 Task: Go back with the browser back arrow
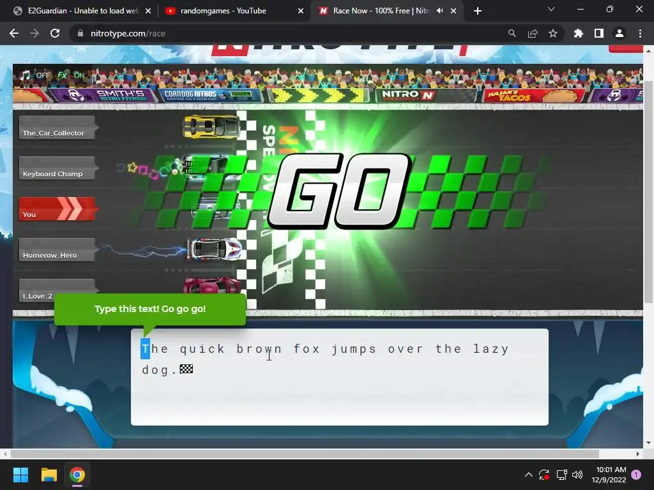tap(14, 33)
